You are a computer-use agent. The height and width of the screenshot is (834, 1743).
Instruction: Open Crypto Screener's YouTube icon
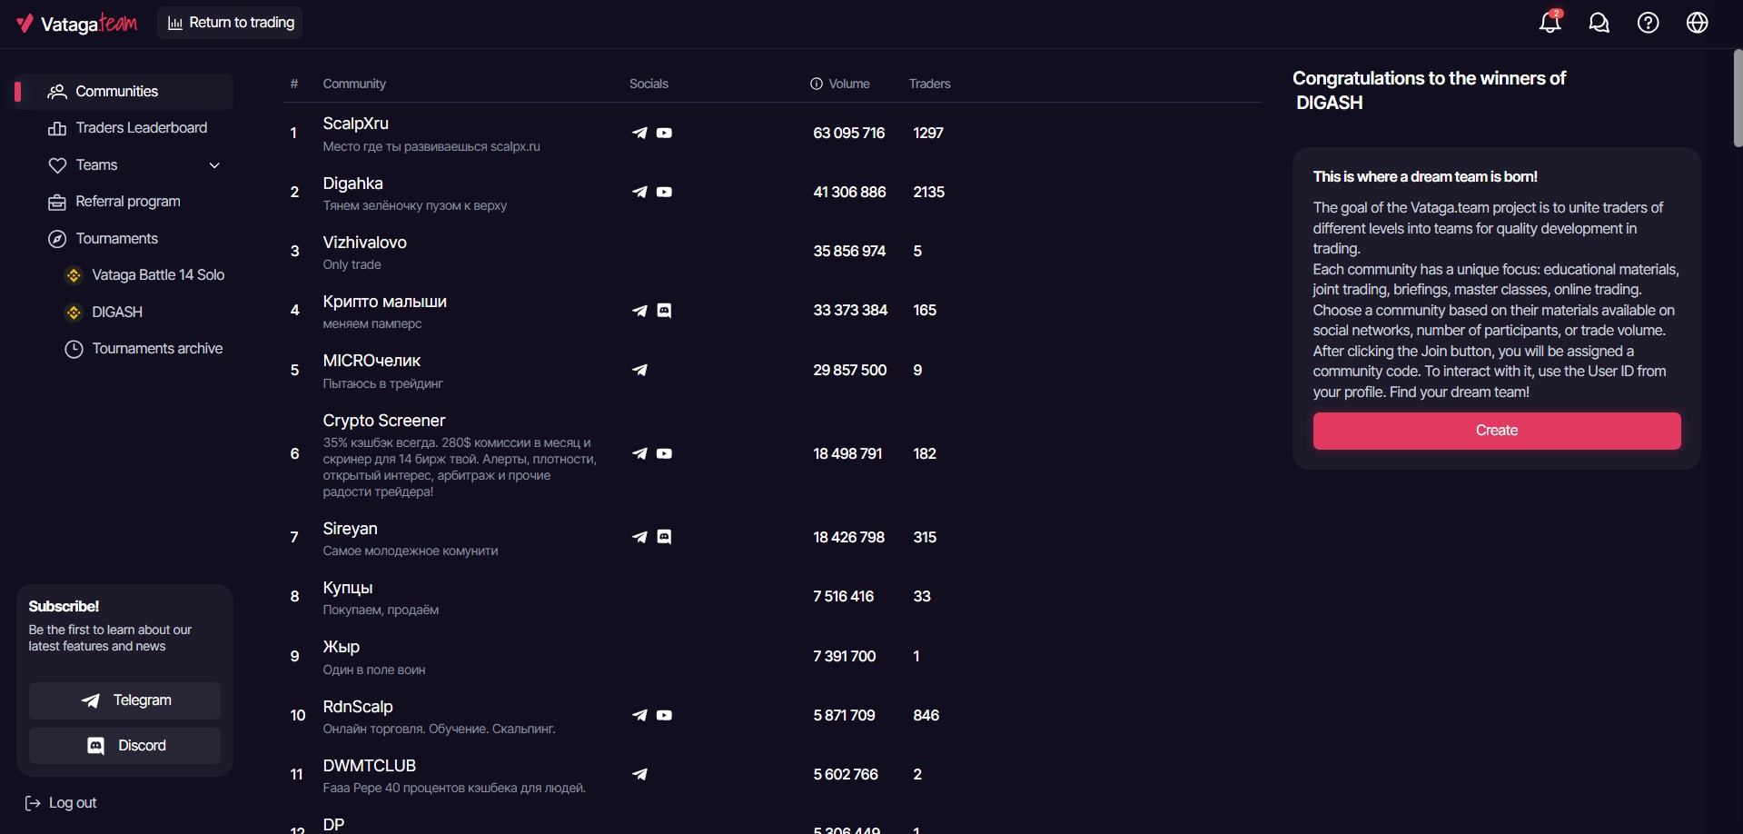pos(665,453)
